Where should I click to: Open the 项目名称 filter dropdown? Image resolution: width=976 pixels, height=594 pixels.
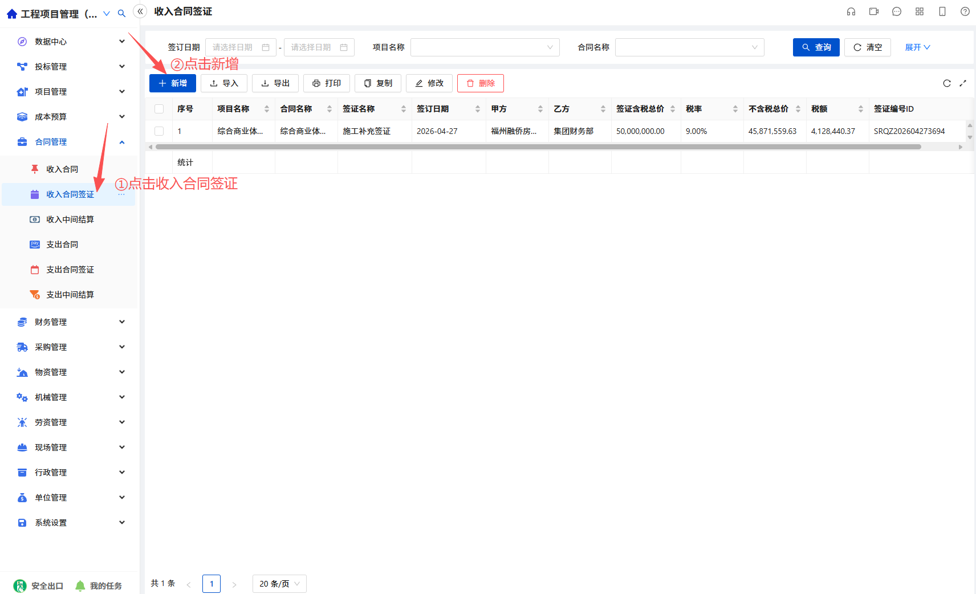click(x=485, y=47)
